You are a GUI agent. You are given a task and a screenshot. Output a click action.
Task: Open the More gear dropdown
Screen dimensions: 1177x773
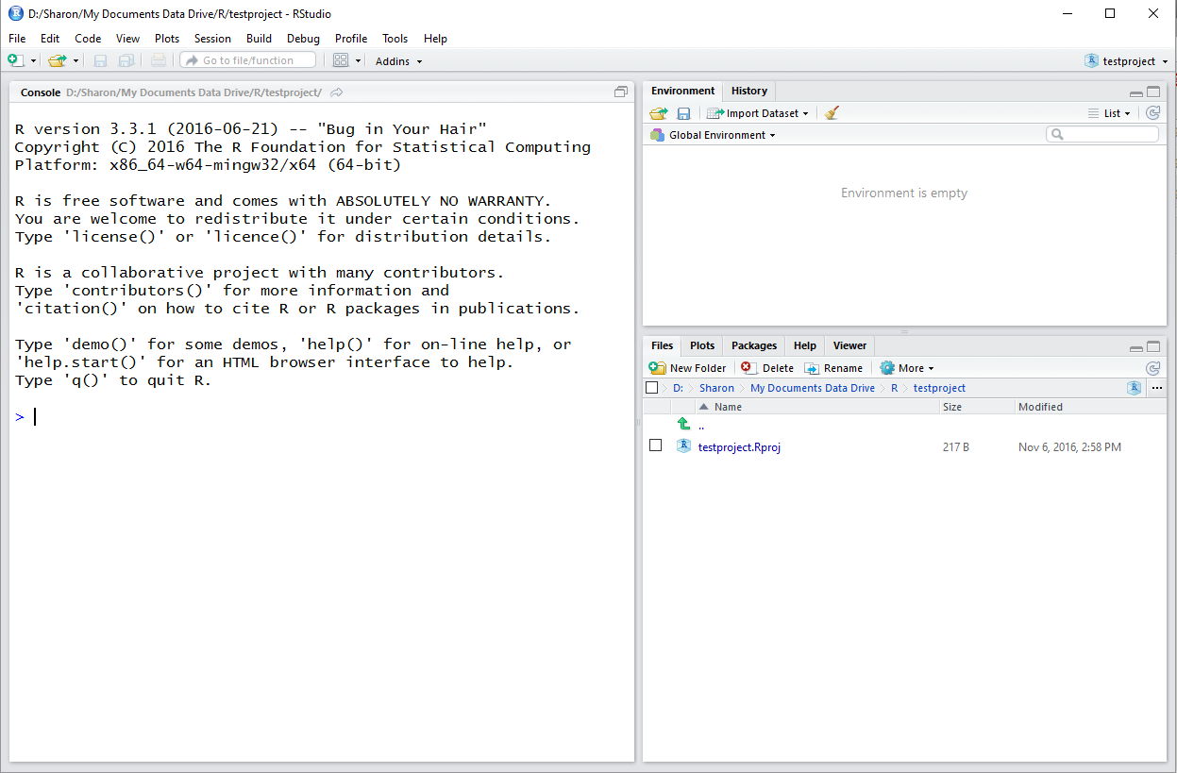coord(906,368)
